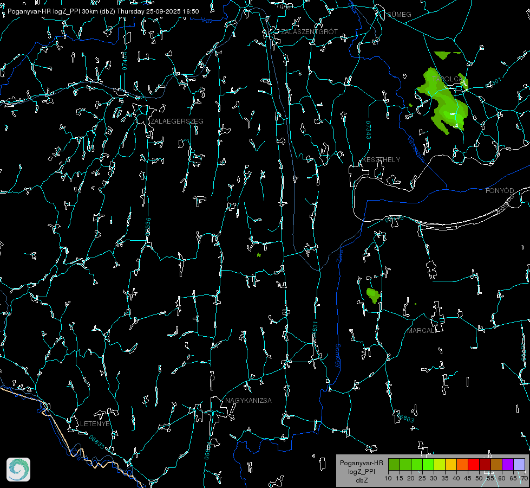Click the 15–20 dBZ green legend swatch
Screen dimensions: 530x488
405,464
